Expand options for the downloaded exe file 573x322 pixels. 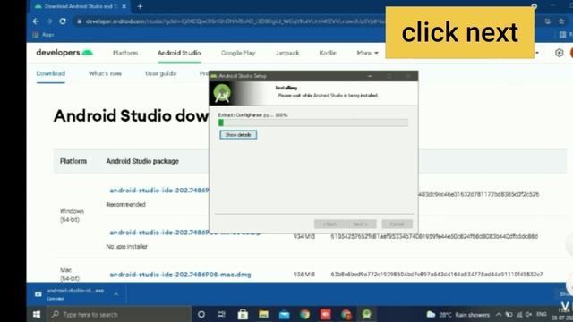pyautogui.click(x=115, y=294)
